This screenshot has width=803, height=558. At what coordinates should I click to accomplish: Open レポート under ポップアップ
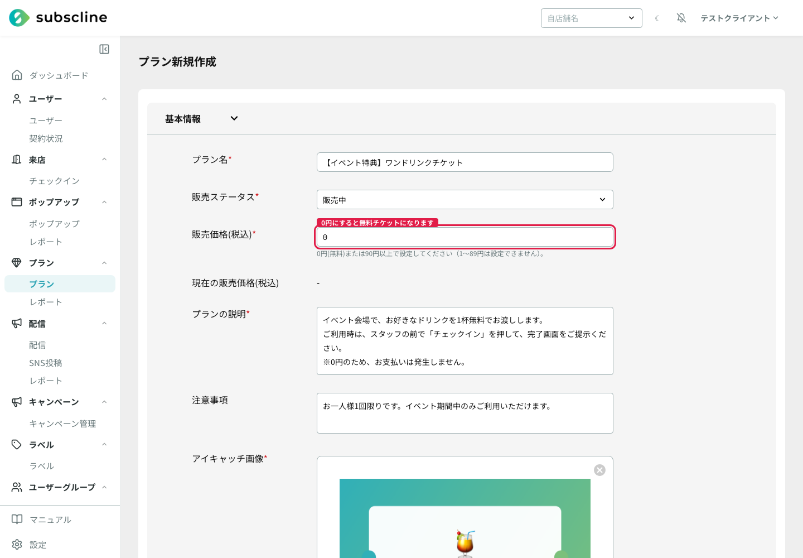pos(46,242)
